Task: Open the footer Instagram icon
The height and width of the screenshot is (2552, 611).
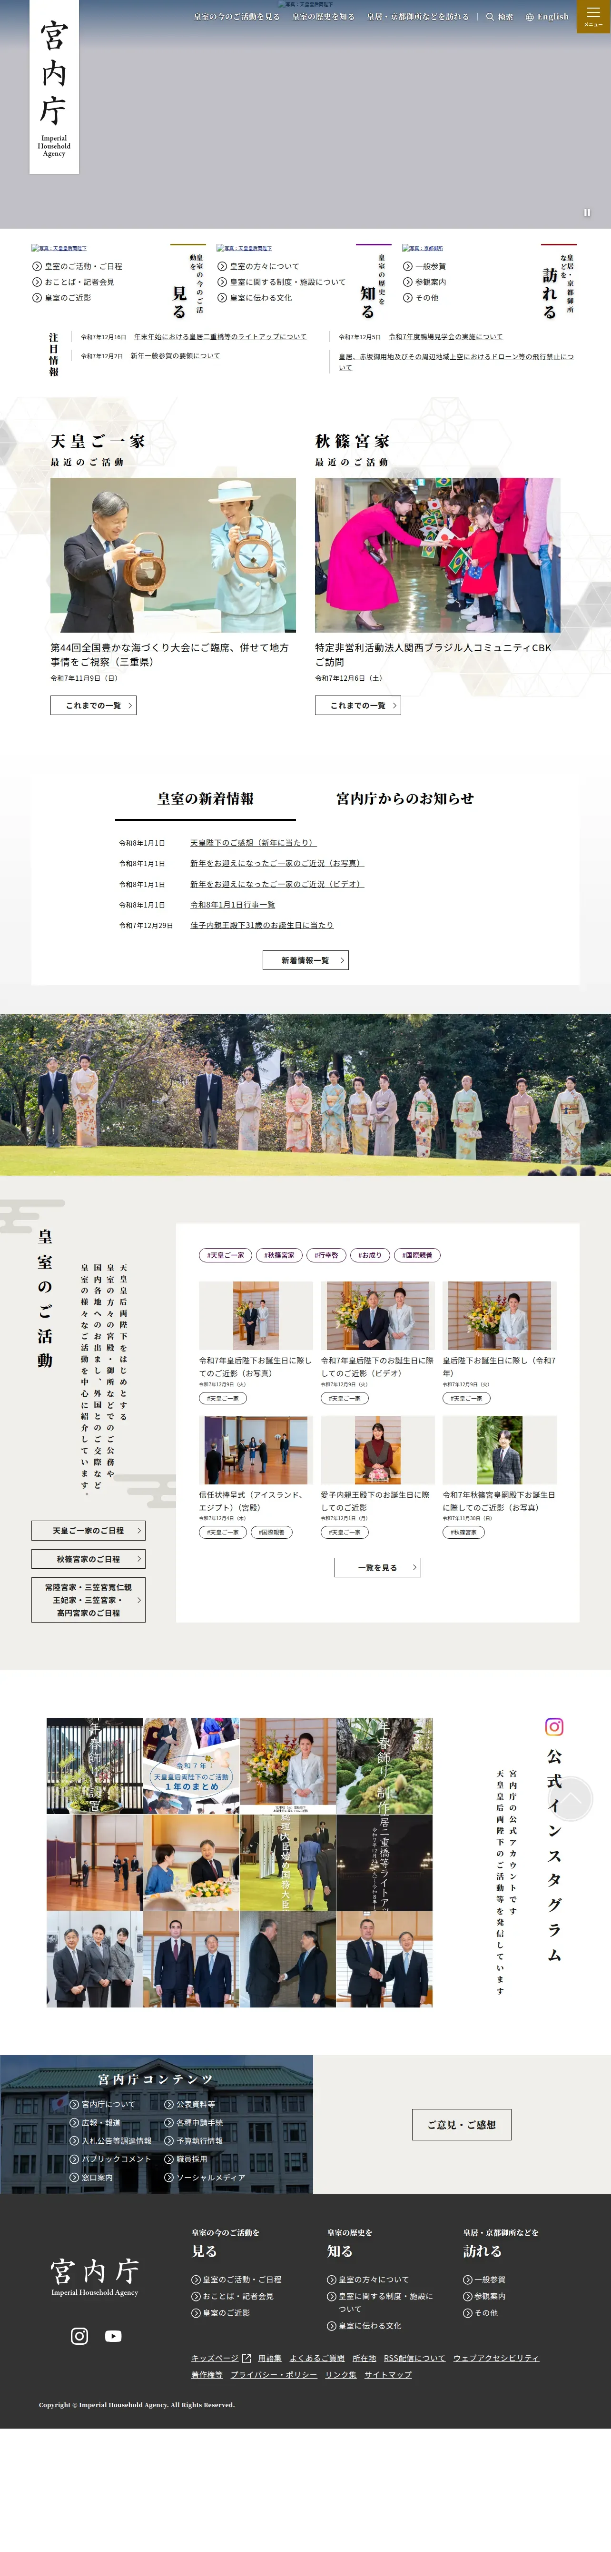Action: pos(79,2336)
